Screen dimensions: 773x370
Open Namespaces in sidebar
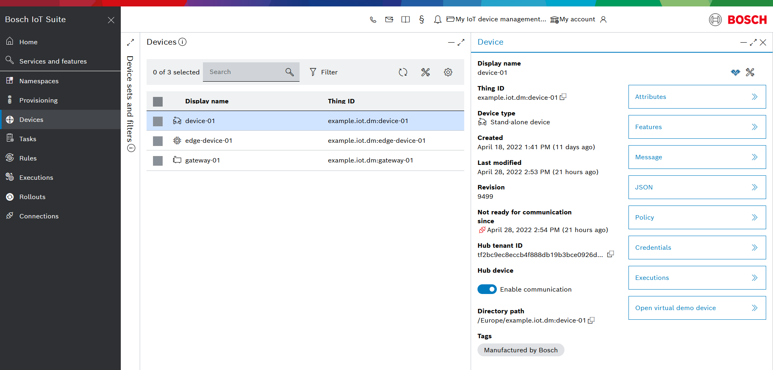[60, 81]
